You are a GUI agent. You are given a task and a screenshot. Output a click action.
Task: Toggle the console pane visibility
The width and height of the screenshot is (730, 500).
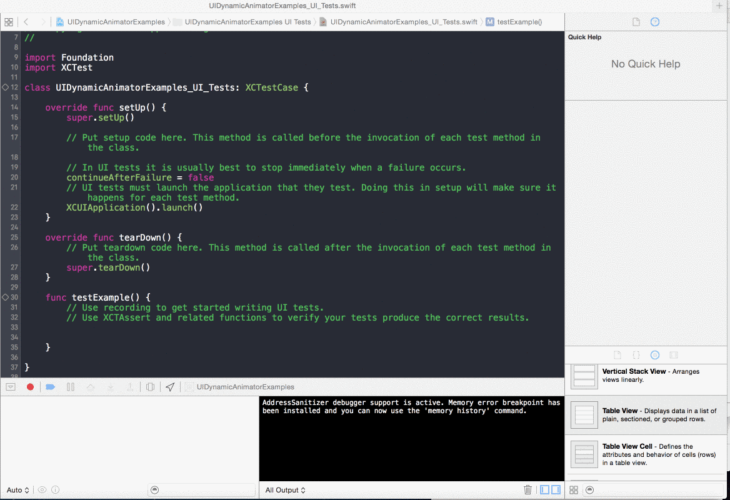point(556,490)
